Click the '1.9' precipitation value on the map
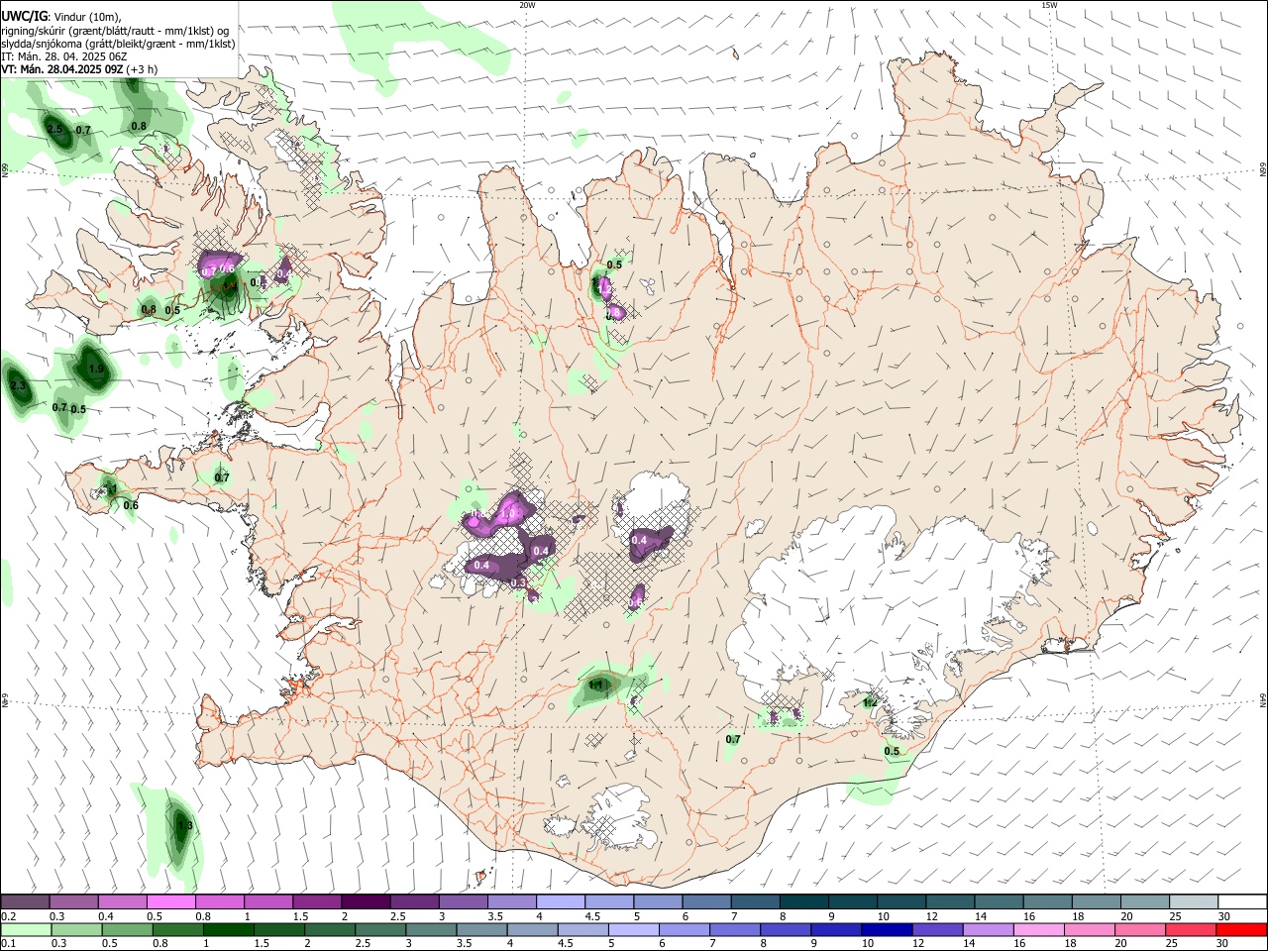 [95, 369]
